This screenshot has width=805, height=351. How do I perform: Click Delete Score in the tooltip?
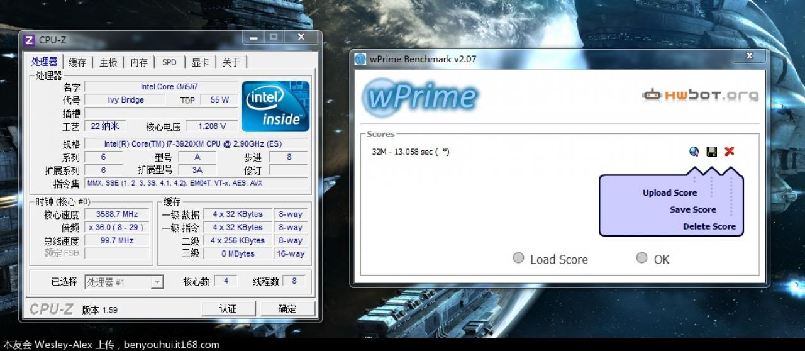click(x=709, y=226)
